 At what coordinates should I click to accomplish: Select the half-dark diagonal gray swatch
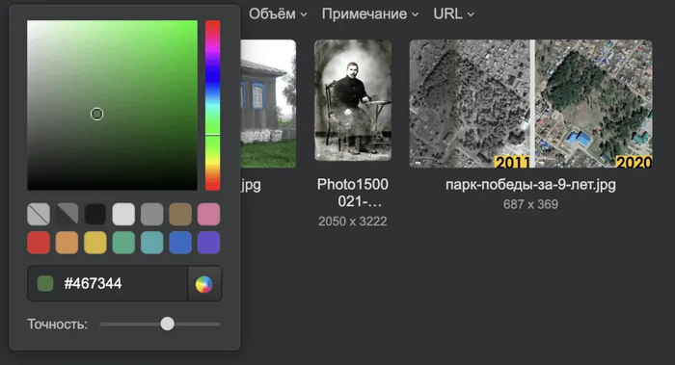pos(67,214)
